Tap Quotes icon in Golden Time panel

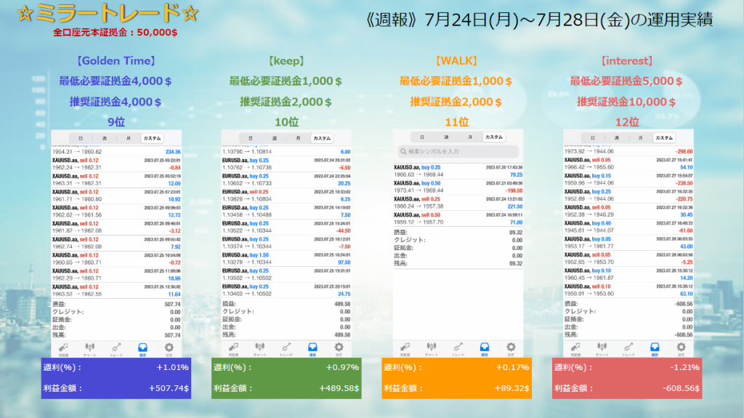tap(64, 347)
